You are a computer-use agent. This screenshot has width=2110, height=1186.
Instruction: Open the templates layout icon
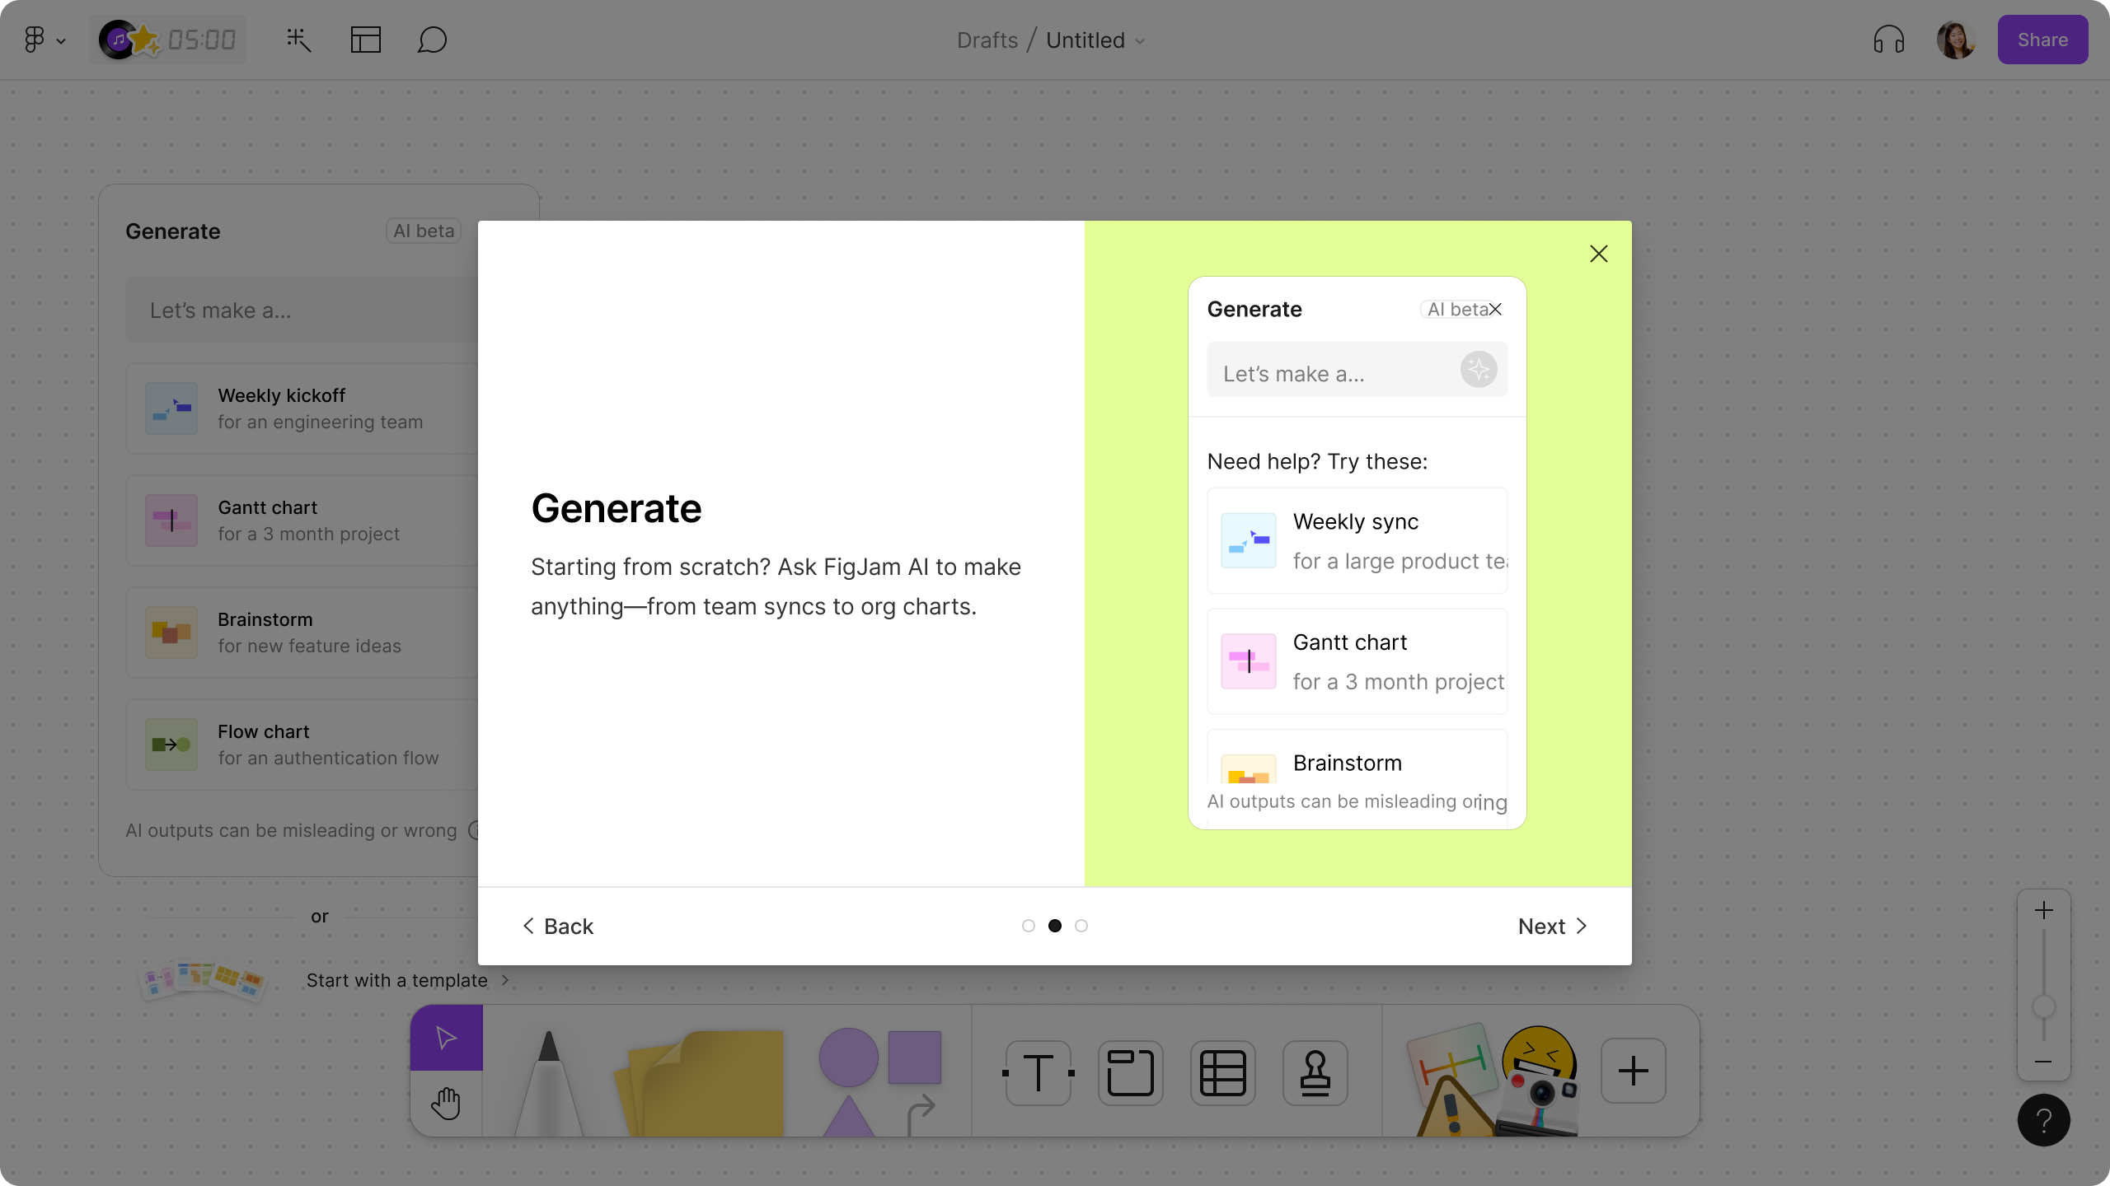[365, 40]
